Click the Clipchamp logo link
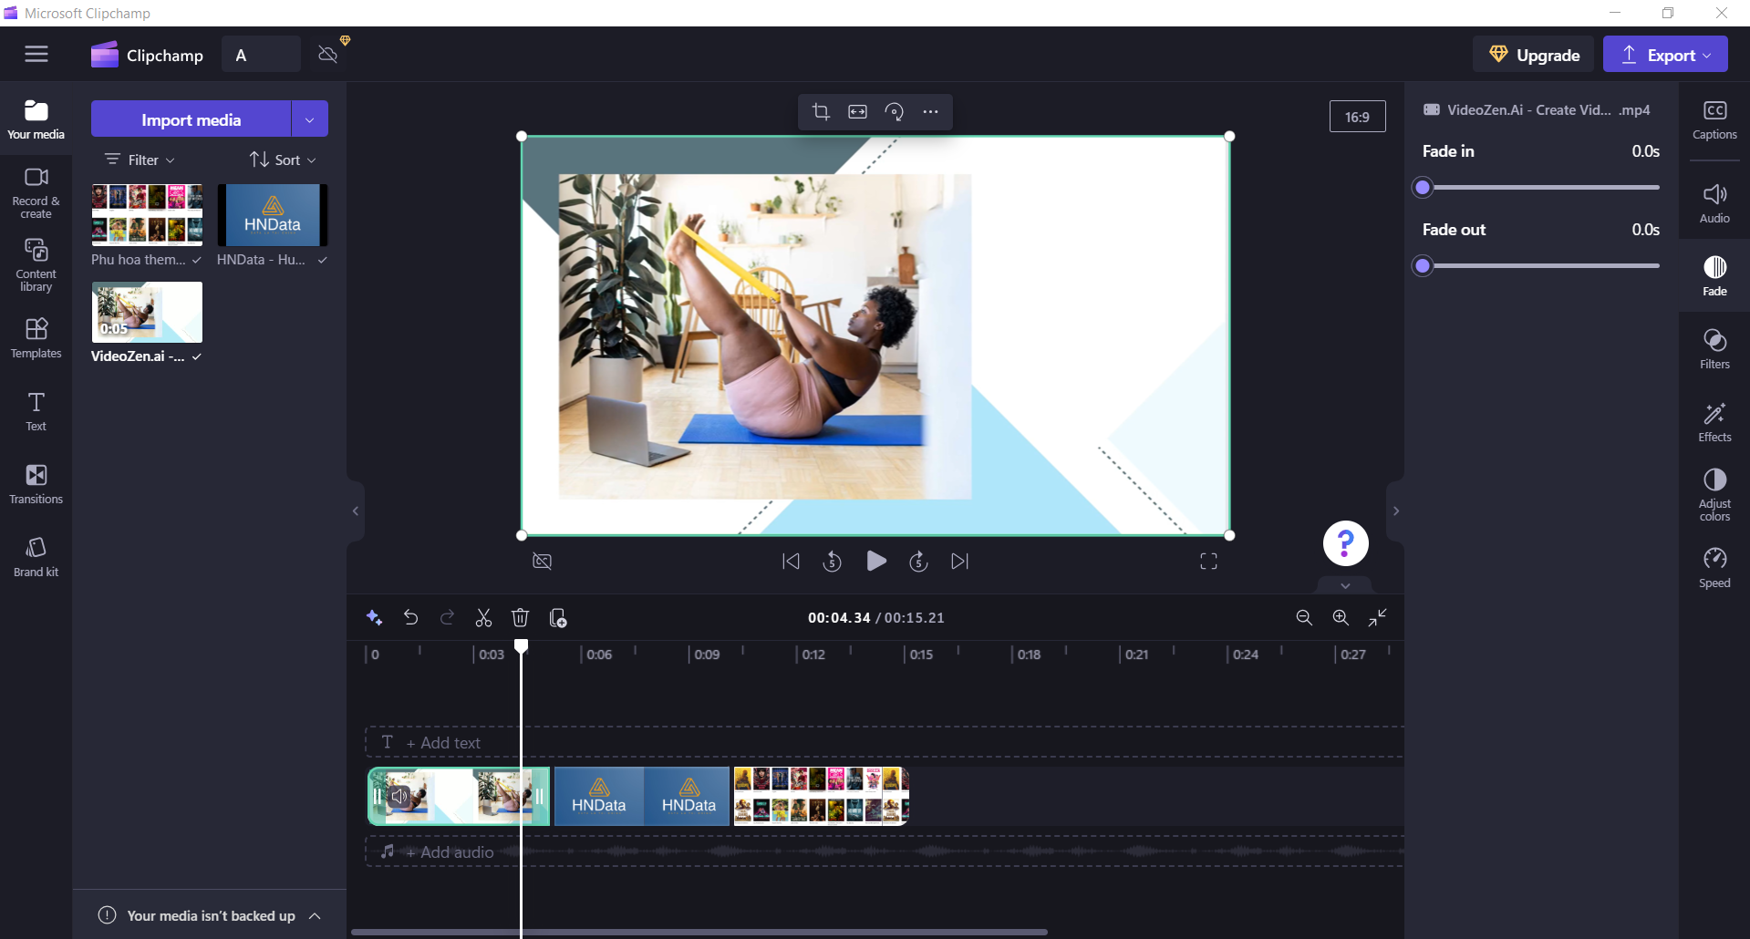 147,55
